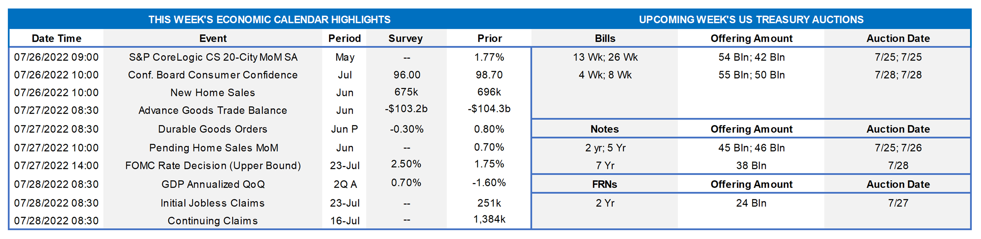Click the Conf. Board Consumer Confidence event
This screenshot has height=239, width=981.
pyautogui.click(x=213, y=75)
